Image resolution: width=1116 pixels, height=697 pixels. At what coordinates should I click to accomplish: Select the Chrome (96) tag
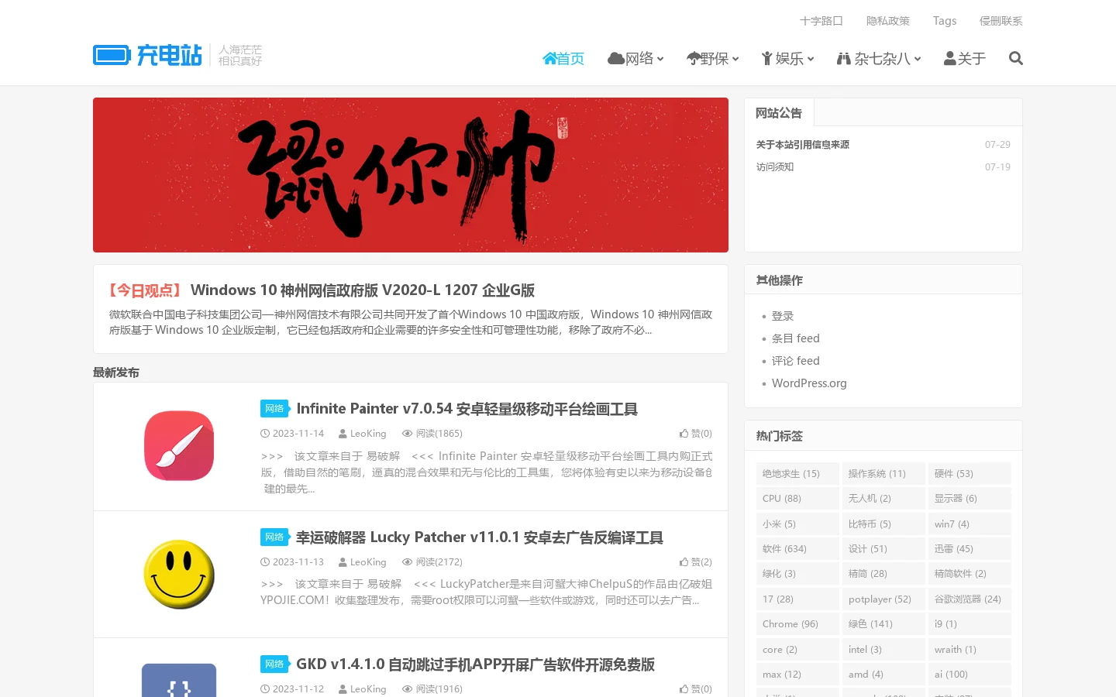797,624
